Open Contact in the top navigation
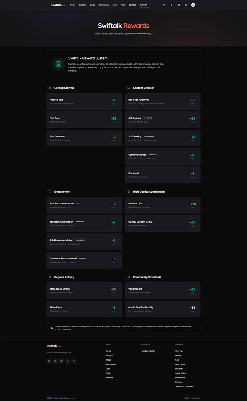Viewport: 247px width, 401px height. point(132,5)
